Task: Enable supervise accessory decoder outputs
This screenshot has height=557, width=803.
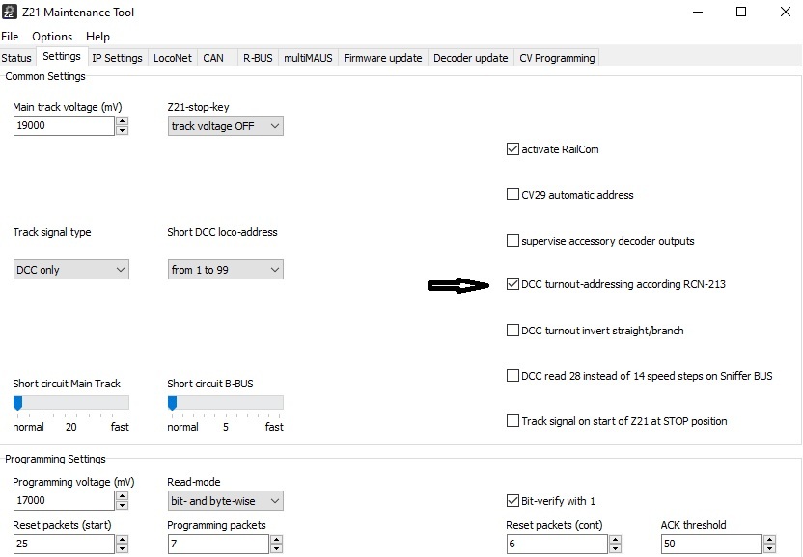Action: point(512,240)
